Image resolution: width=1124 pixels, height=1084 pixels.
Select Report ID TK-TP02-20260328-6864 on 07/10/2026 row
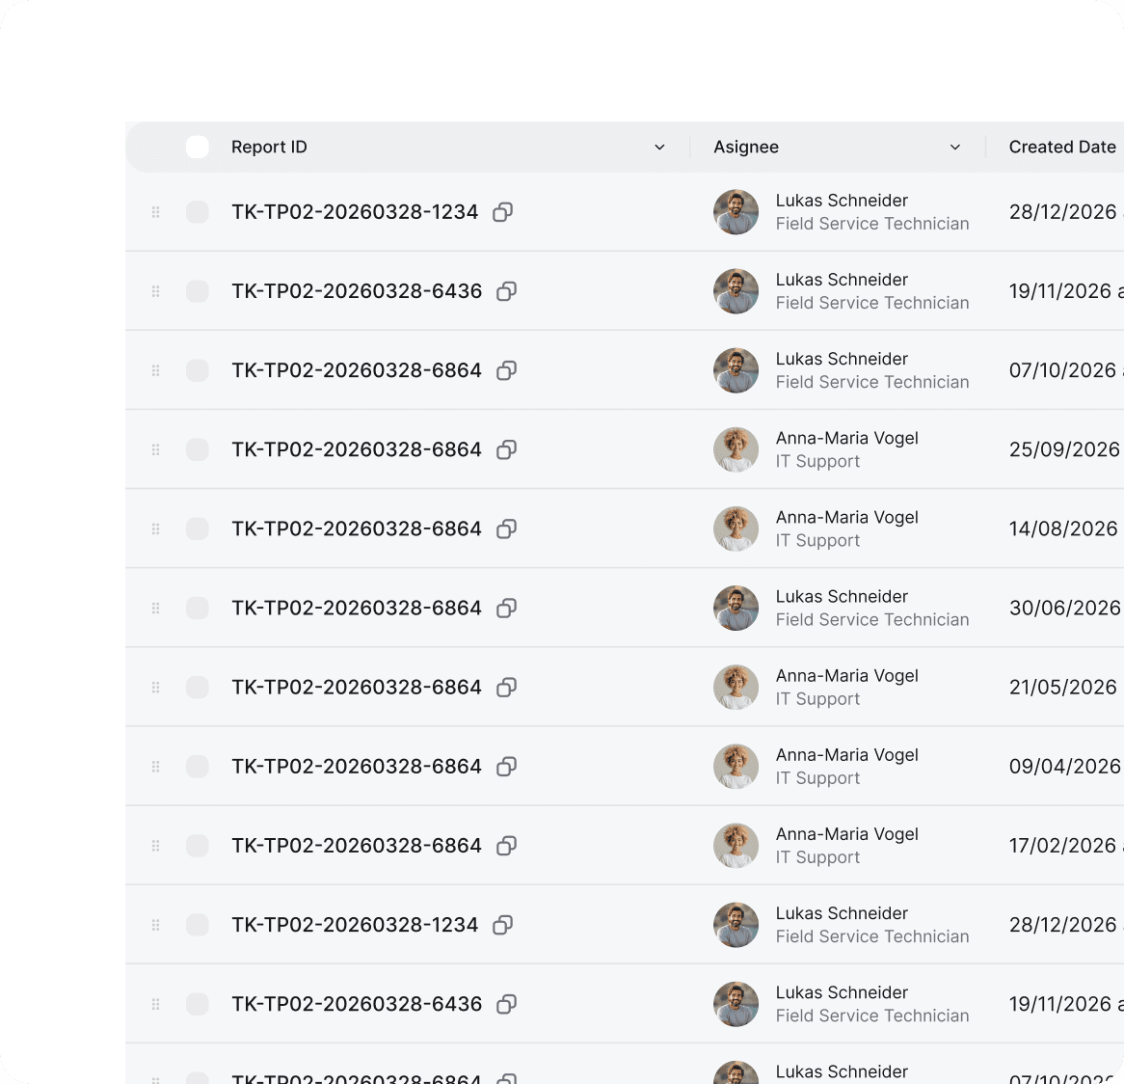point(198,370)
